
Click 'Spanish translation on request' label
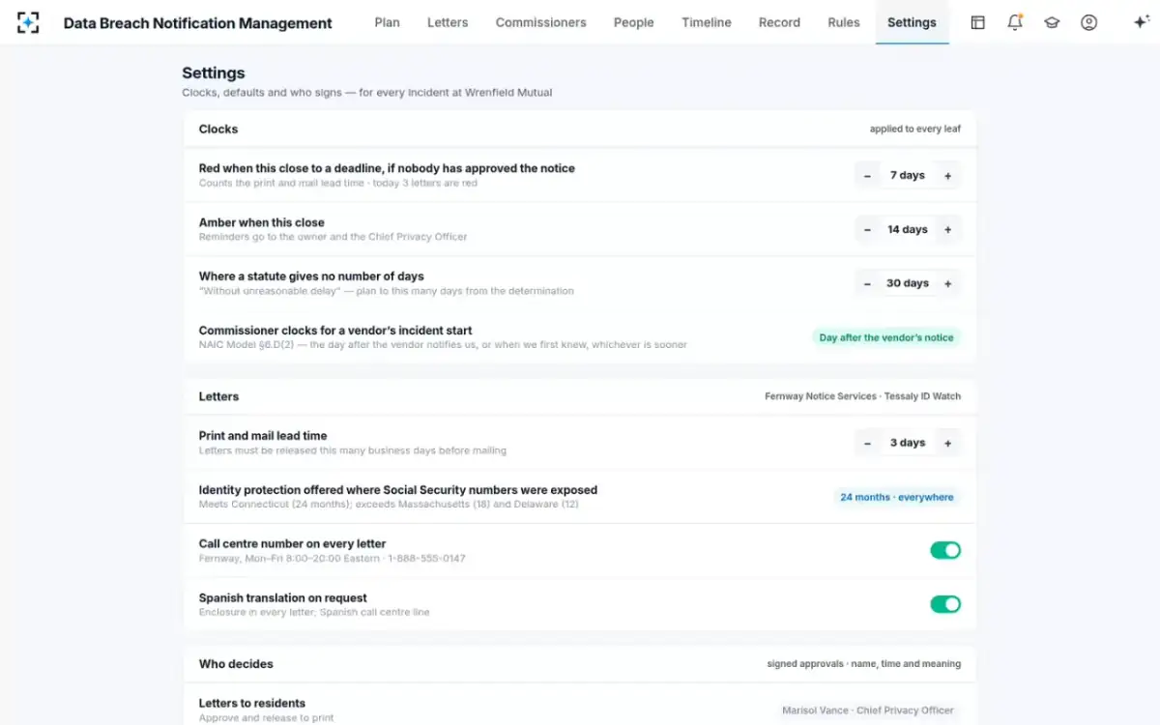(x=283, y=598)
